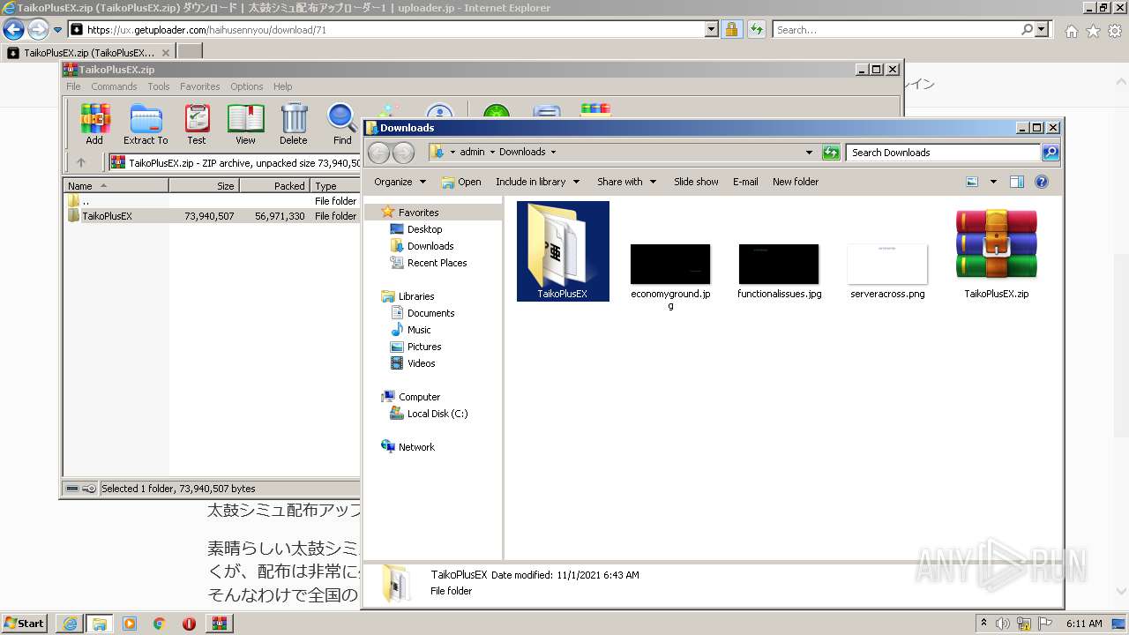Open Music library in sidebar
The image size is (1129, 635).
tap(419, 330)
